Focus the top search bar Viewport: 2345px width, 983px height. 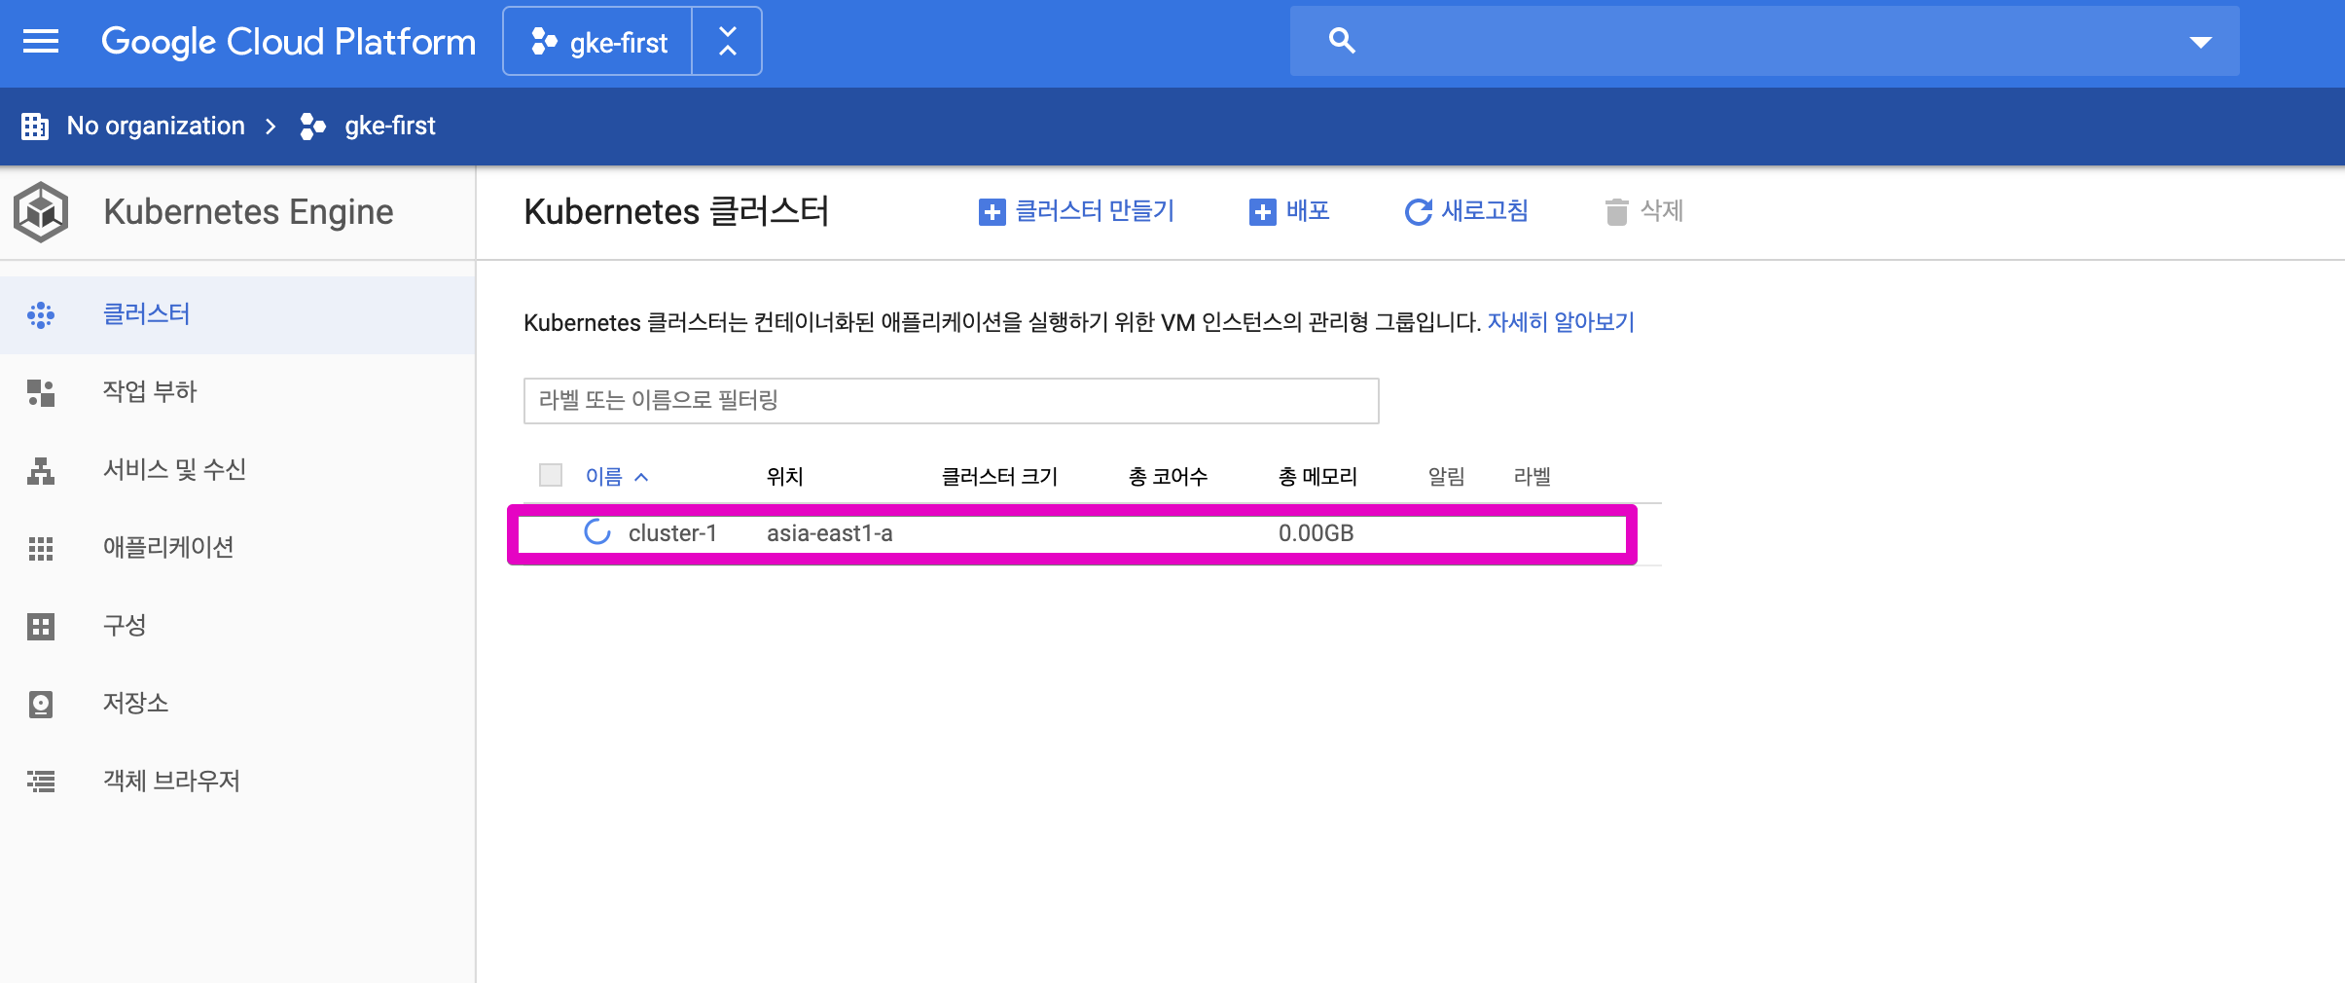coord(1764,41)
